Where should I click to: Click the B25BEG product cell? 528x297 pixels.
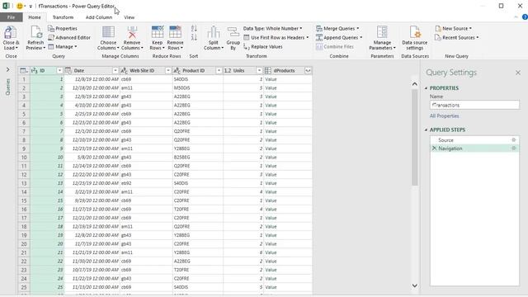pos(198,158)
